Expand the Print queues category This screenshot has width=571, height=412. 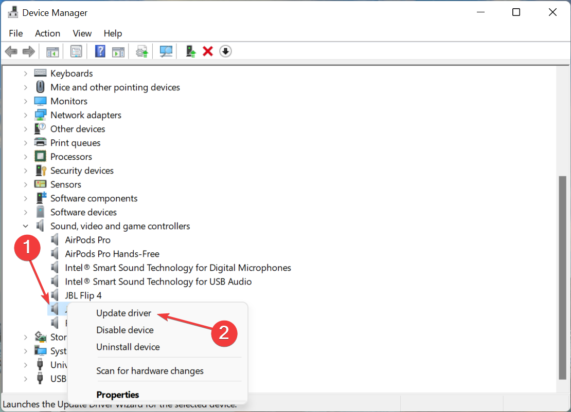[25, 143]
